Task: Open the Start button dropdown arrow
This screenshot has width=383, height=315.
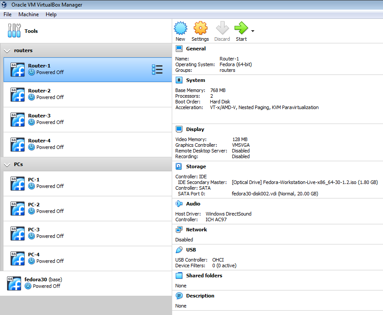Action: click(253, 31)
